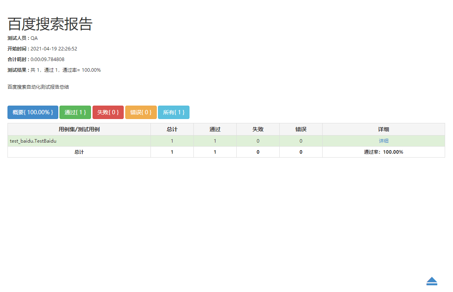Display 所有{ 1 } all cases
Image resolution: width=453 pixels, height=292 pixels.
[174, 112]
